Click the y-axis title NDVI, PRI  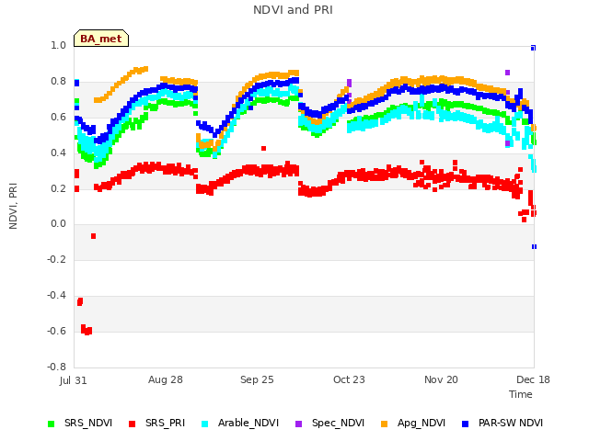(13, 206)
